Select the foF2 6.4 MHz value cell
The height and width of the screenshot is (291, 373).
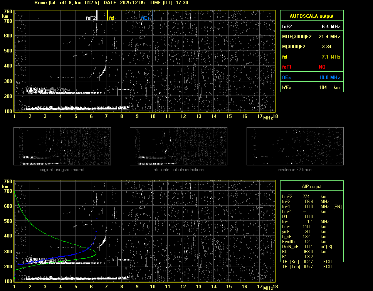[x=331, y=27]
